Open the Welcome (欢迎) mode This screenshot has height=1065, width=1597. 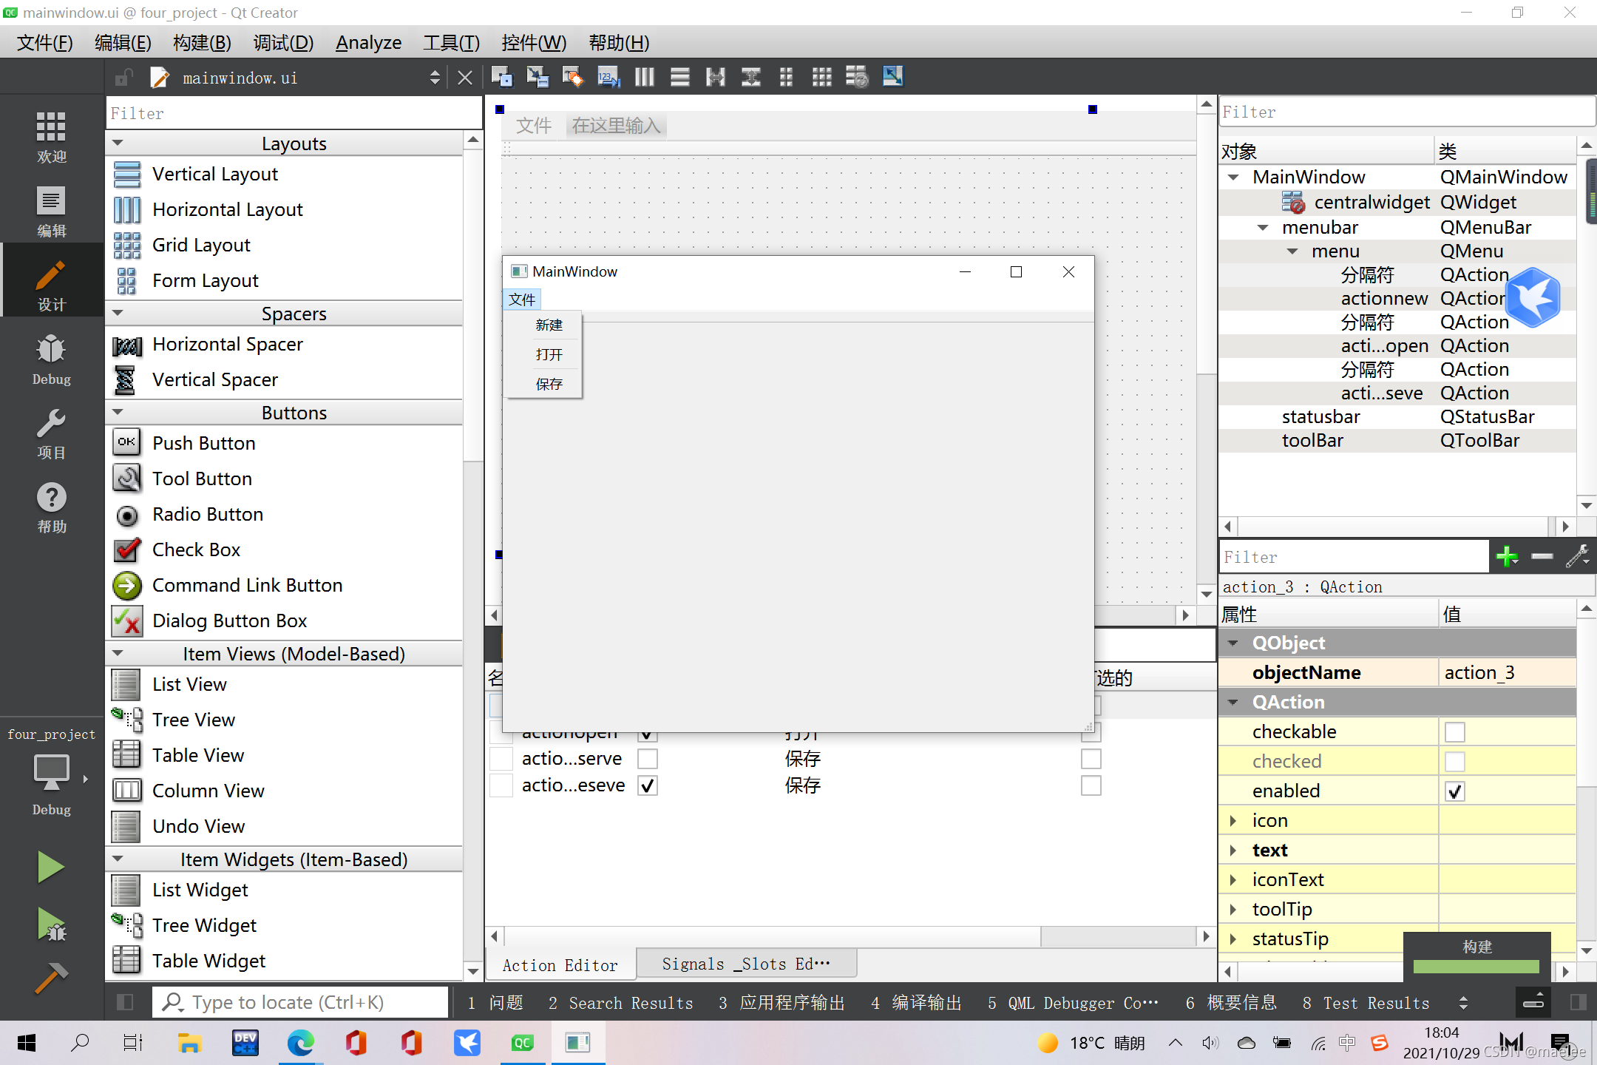coord(51,137)
